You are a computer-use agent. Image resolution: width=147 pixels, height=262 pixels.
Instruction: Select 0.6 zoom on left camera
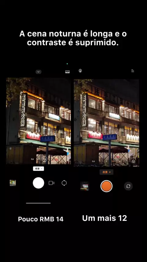click(32, 159)
